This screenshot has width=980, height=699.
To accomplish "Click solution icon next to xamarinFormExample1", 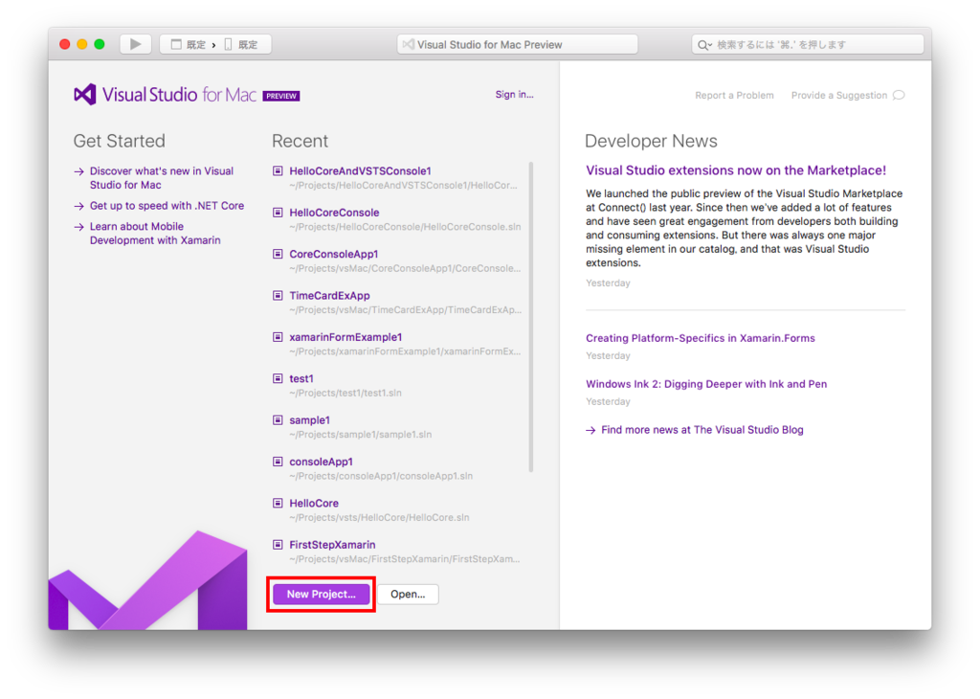I will coord(278,337).
